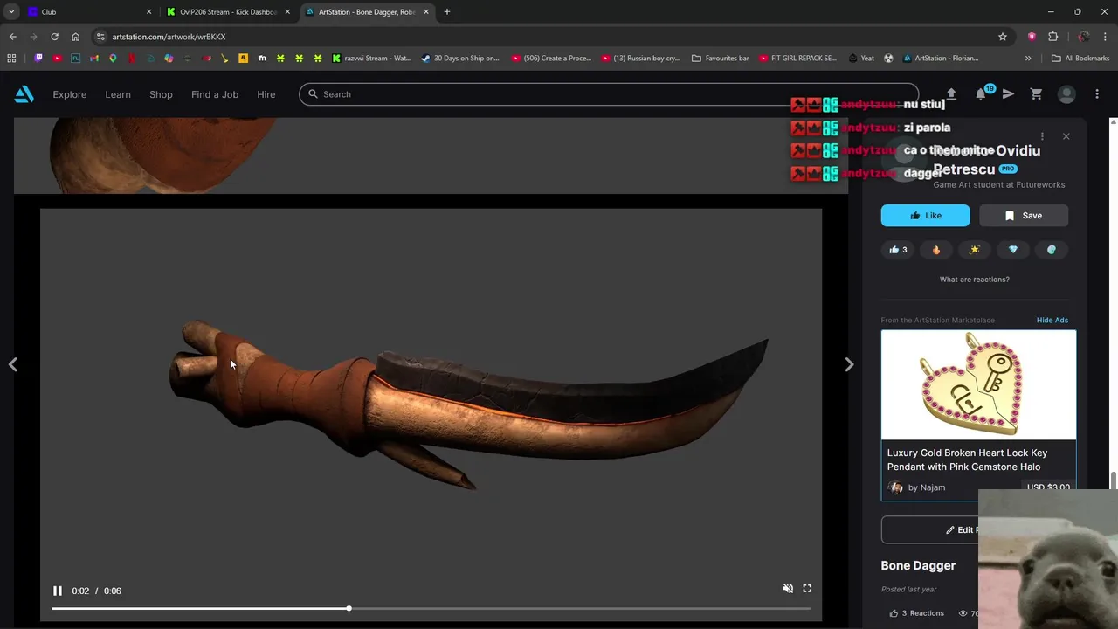Image resolution: width=1118 pixels, height=629 pixels.
Task: Toggle the sparkle star reaction
Action: tap(975, 250)
